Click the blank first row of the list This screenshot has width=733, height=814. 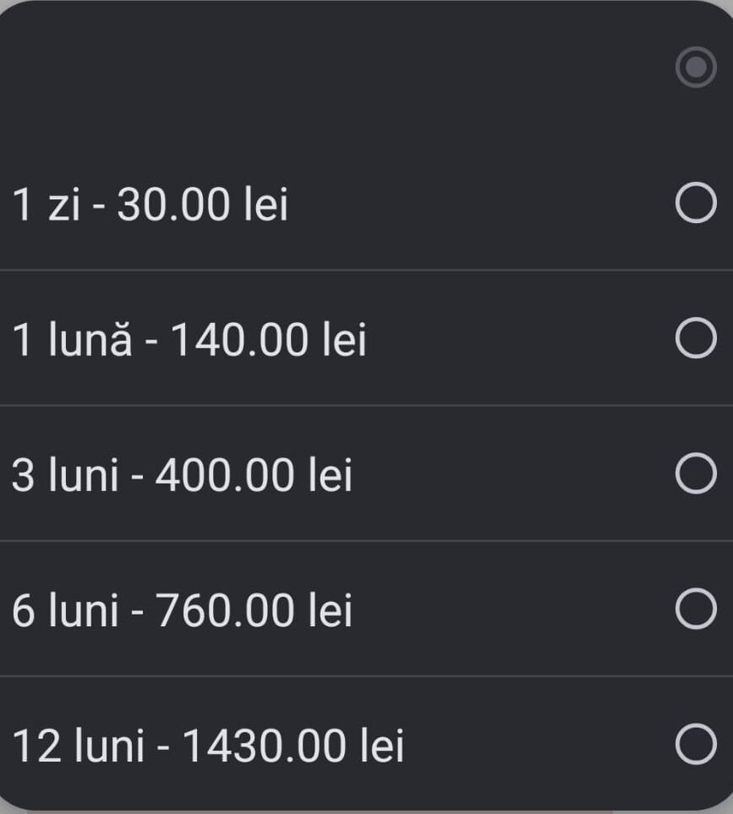(x=338, y=69)
